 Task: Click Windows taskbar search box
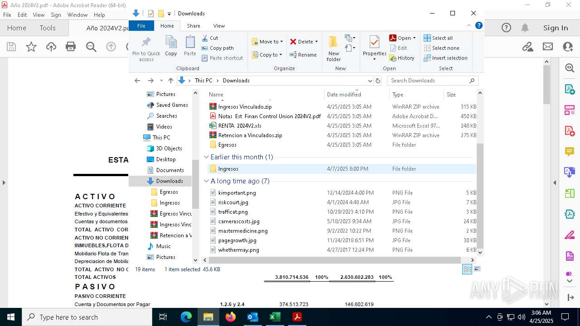pyautogui.click(x=87, y=317)
